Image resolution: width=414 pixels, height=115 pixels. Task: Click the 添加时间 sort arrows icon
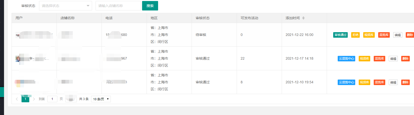click(x=303, y=18)
